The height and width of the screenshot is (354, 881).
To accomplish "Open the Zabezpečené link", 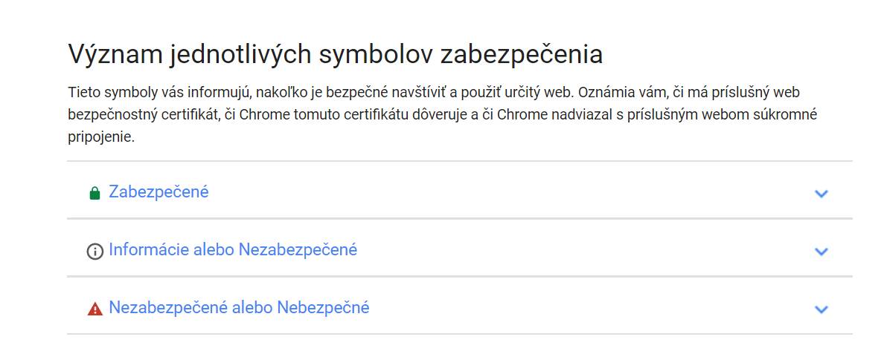I will tap(158, 191).
